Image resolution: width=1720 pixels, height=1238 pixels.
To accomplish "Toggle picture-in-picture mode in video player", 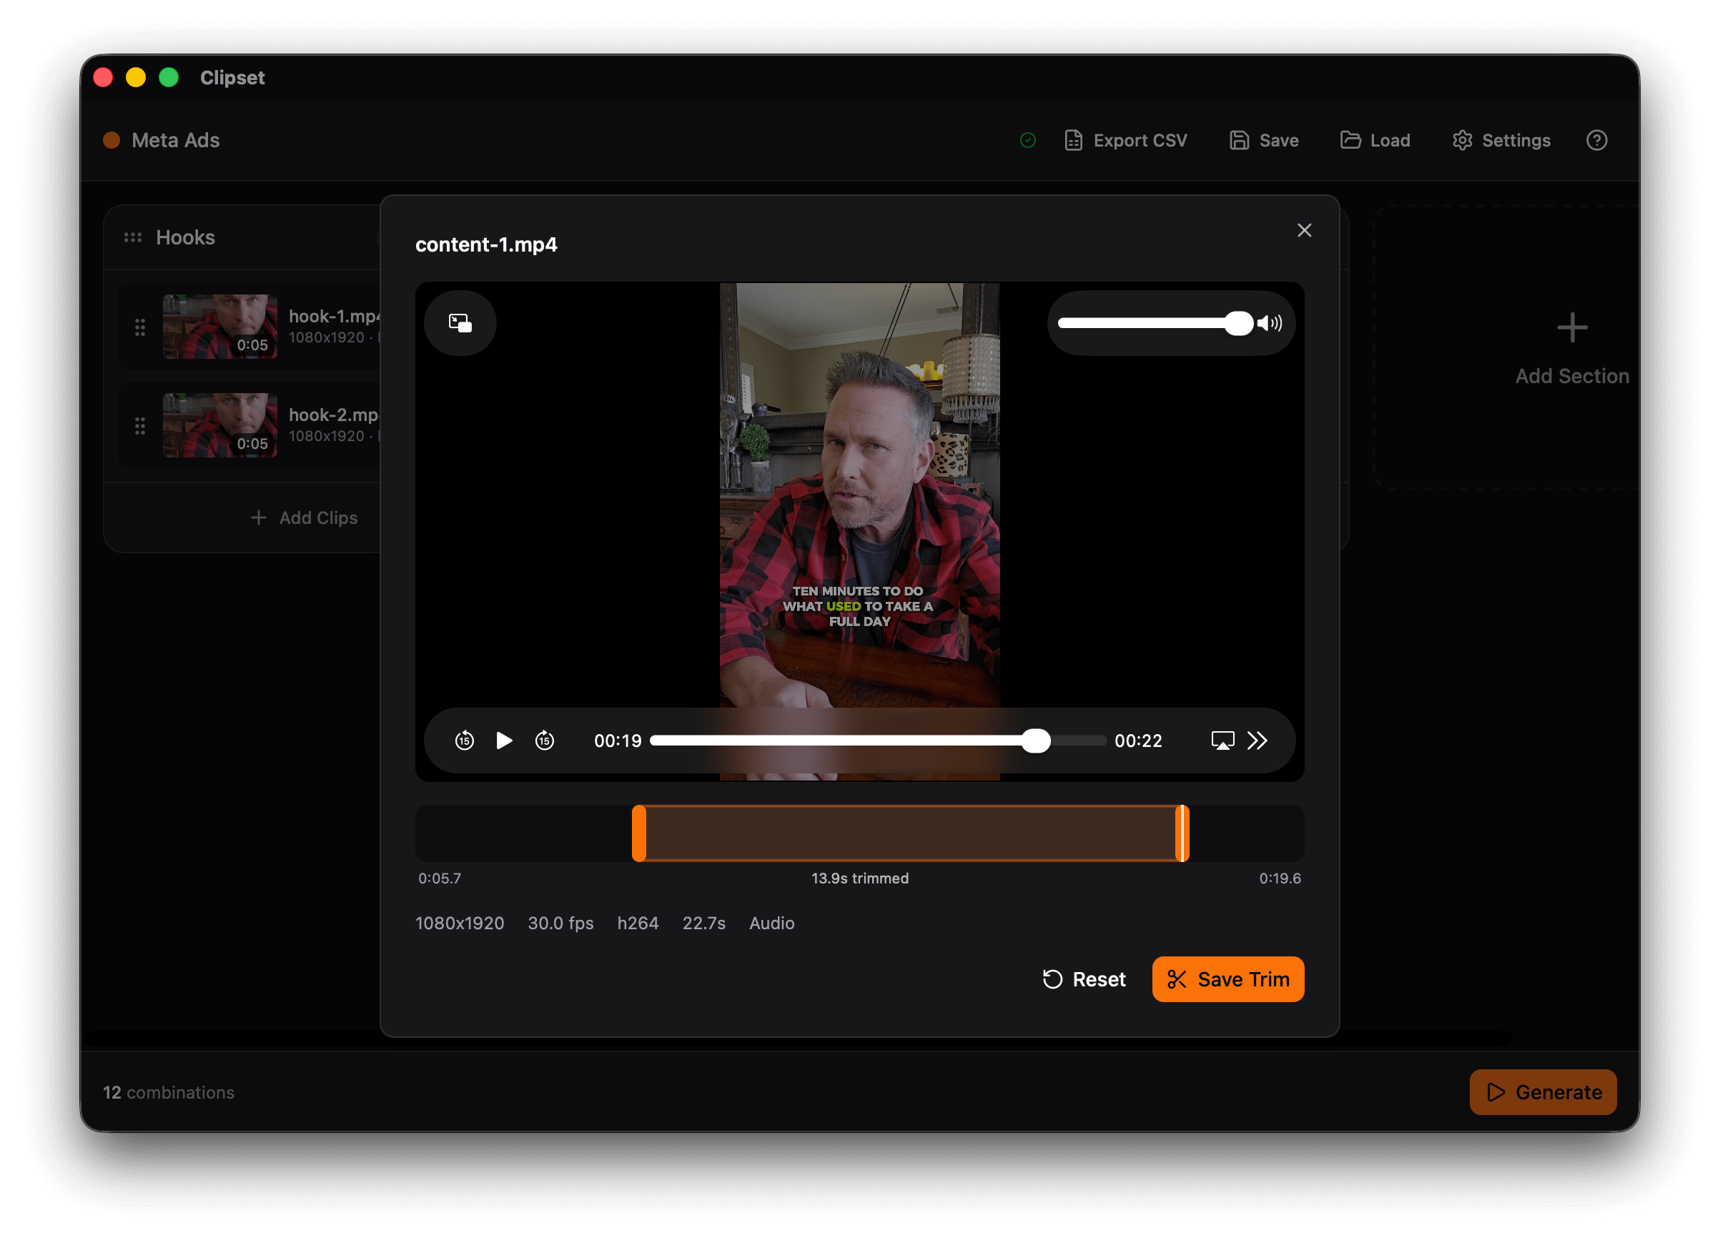I will (460, 323).
